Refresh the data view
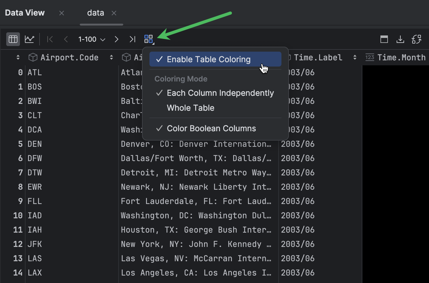 pos(417,39)
